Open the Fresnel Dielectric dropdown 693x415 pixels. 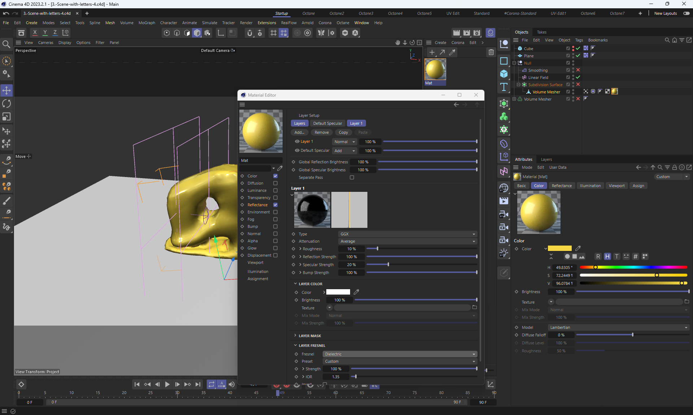click(x=400, y=354)
